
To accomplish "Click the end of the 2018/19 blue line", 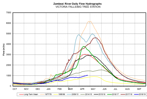I will 87,75.
